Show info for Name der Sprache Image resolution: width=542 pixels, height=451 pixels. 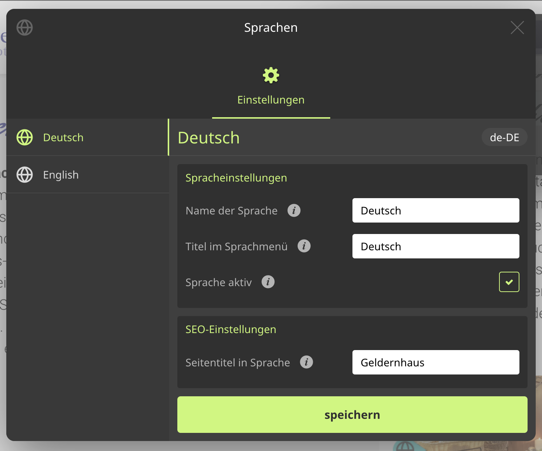[x=294, y=211]
